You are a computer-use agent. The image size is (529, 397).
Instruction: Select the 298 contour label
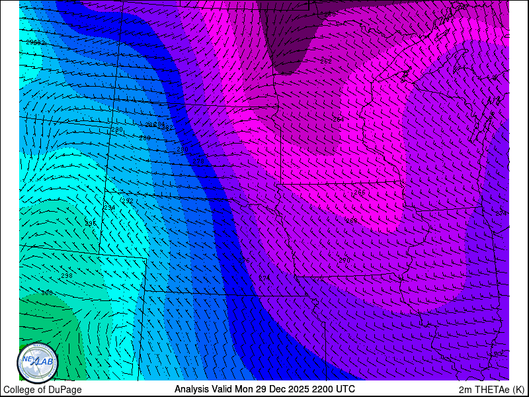point(67,275)
